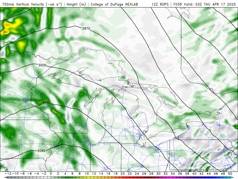Click the 38 value on the color scale
This screenshot has height=179, width=238.
(187, 174)
